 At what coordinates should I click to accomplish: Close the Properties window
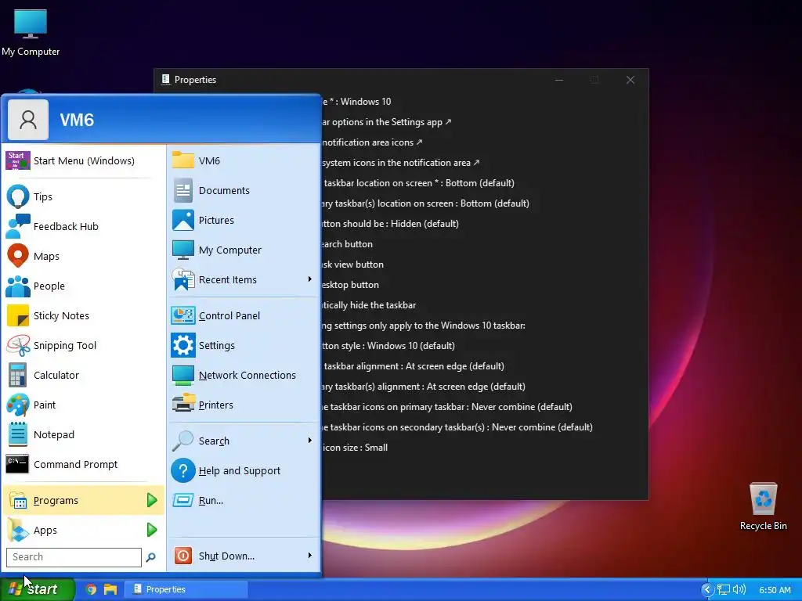point(630,80)
